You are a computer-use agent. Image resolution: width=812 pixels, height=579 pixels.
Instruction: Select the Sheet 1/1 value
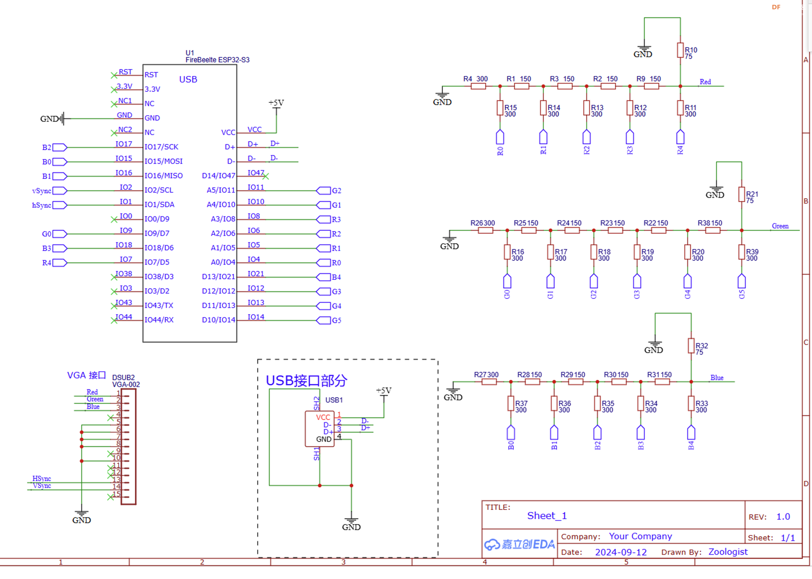coord(788,538)
